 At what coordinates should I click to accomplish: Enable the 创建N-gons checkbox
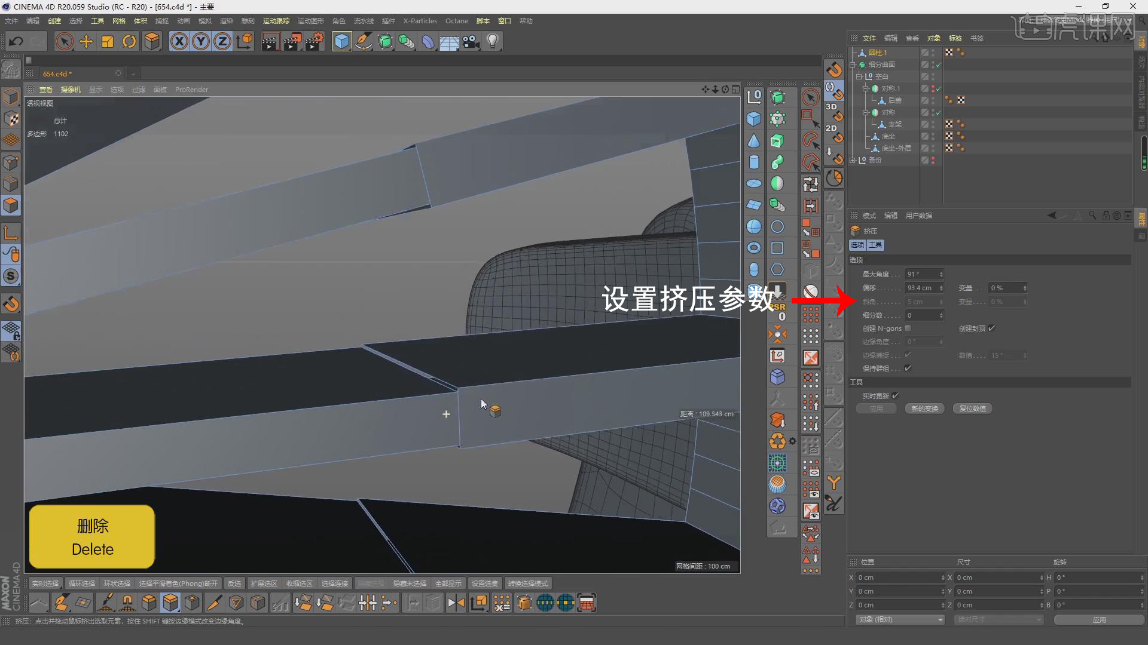tap(908, 328)
